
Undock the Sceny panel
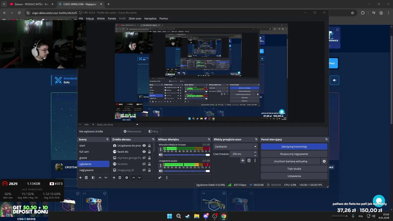[107, 139]
